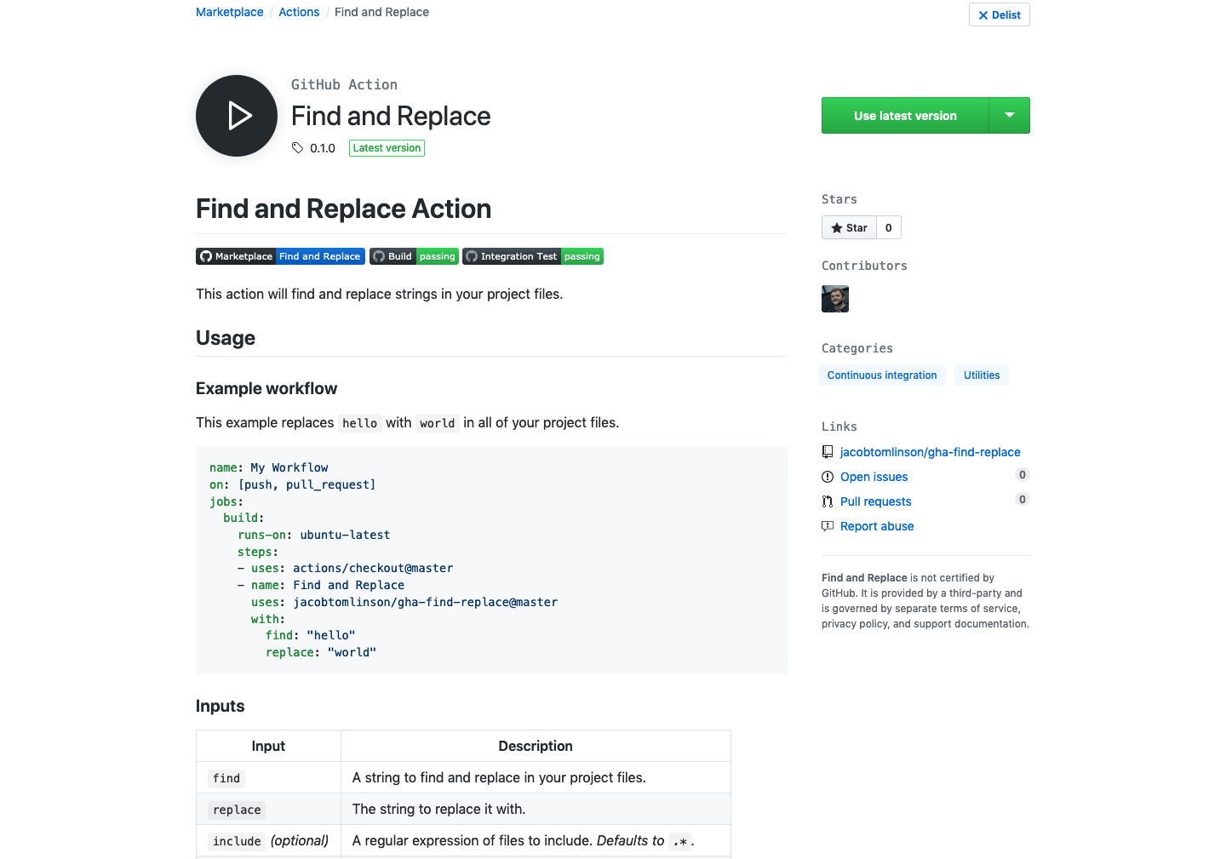Screen dimensions: 1209x859
Task: Click the X icon inside the Delist button
Action: click(983, 14)
